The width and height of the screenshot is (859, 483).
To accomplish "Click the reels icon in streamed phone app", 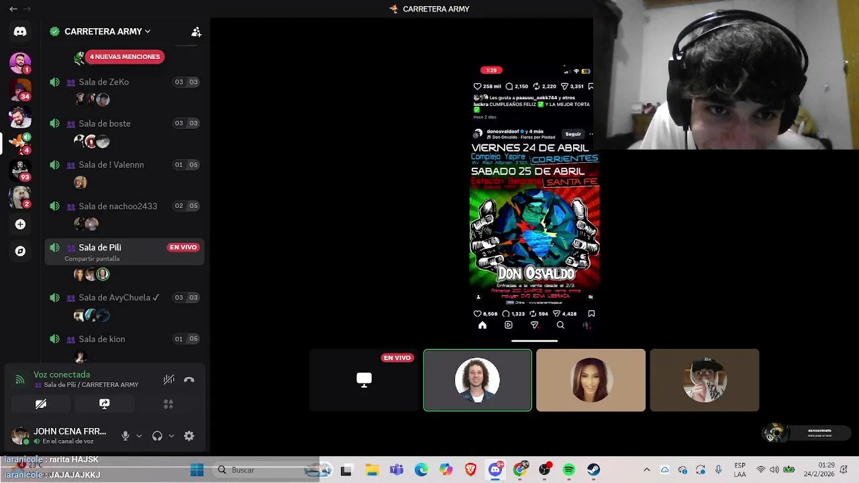I will pyautogui.click(x=508, y=325).
